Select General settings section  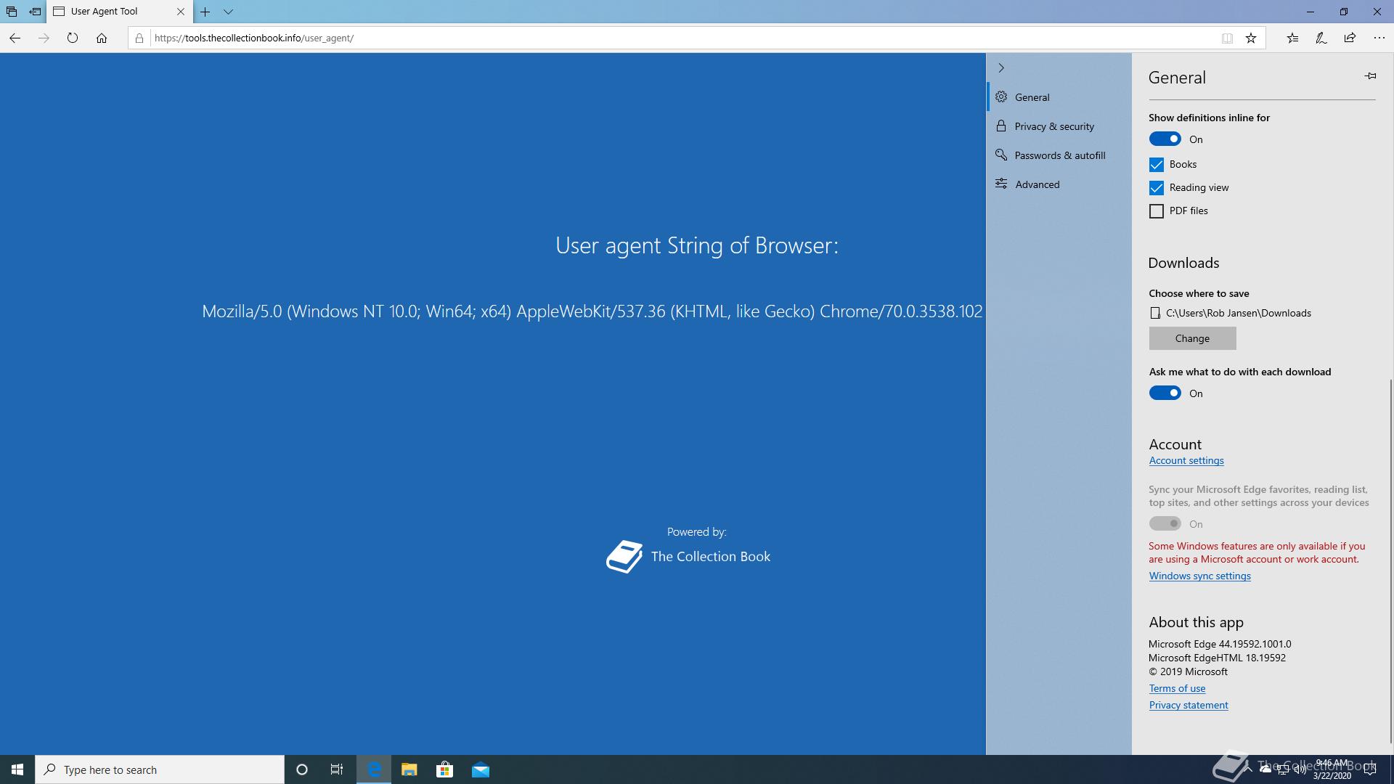click(x=1059, y=97)
